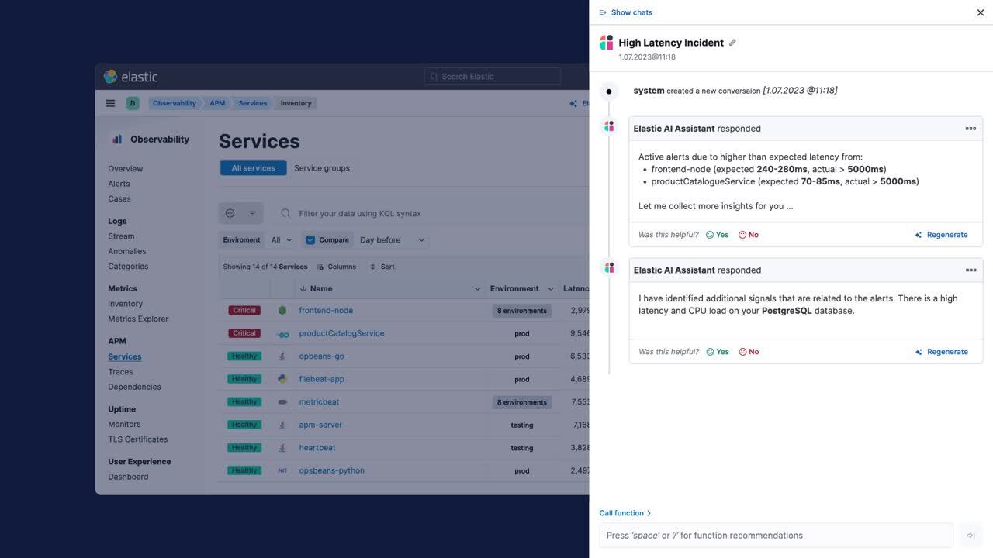The height and width of the screenshot is (558, 993).
Task: Click the opsbeans-python .NET agent icon
Action: click(x=282, y=470)
